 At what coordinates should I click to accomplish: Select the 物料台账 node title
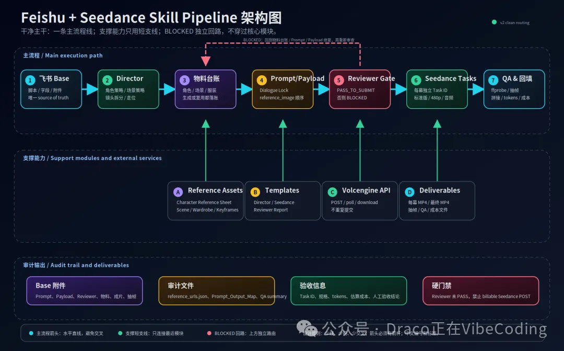pyautogui.click(x=206, y=78)
